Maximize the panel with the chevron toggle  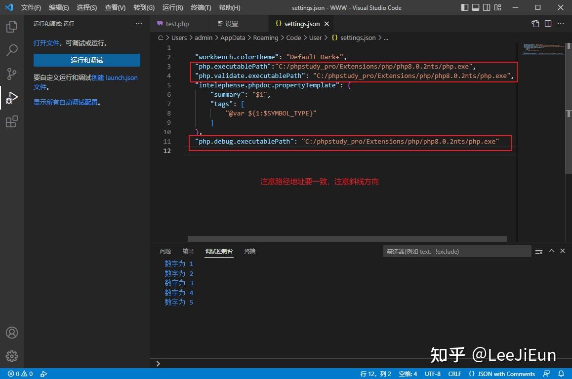pyautogui.click(x=552, y=250)
